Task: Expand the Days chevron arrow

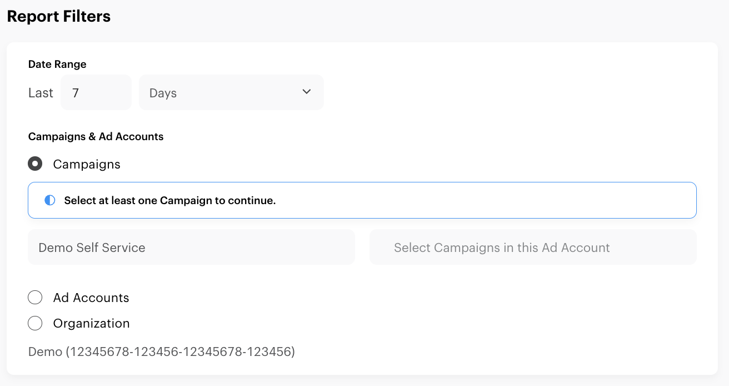Action: (307, 92)
